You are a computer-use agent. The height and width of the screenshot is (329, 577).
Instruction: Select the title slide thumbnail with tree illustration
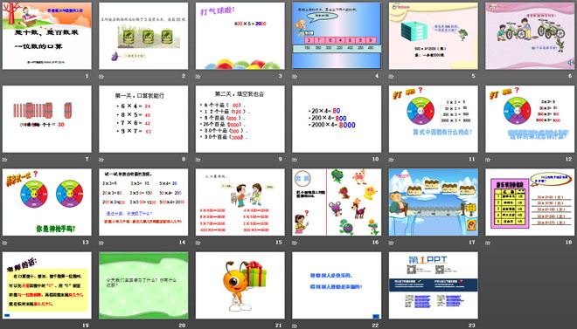coord(46,36)
